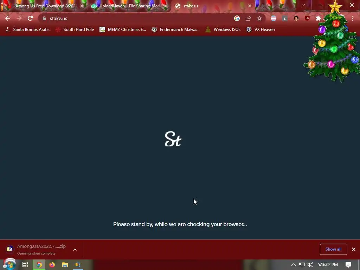Close the UploadHaven tab
Image resolution: width=360 pixels, height=270 pixels.
coord(166,6)
